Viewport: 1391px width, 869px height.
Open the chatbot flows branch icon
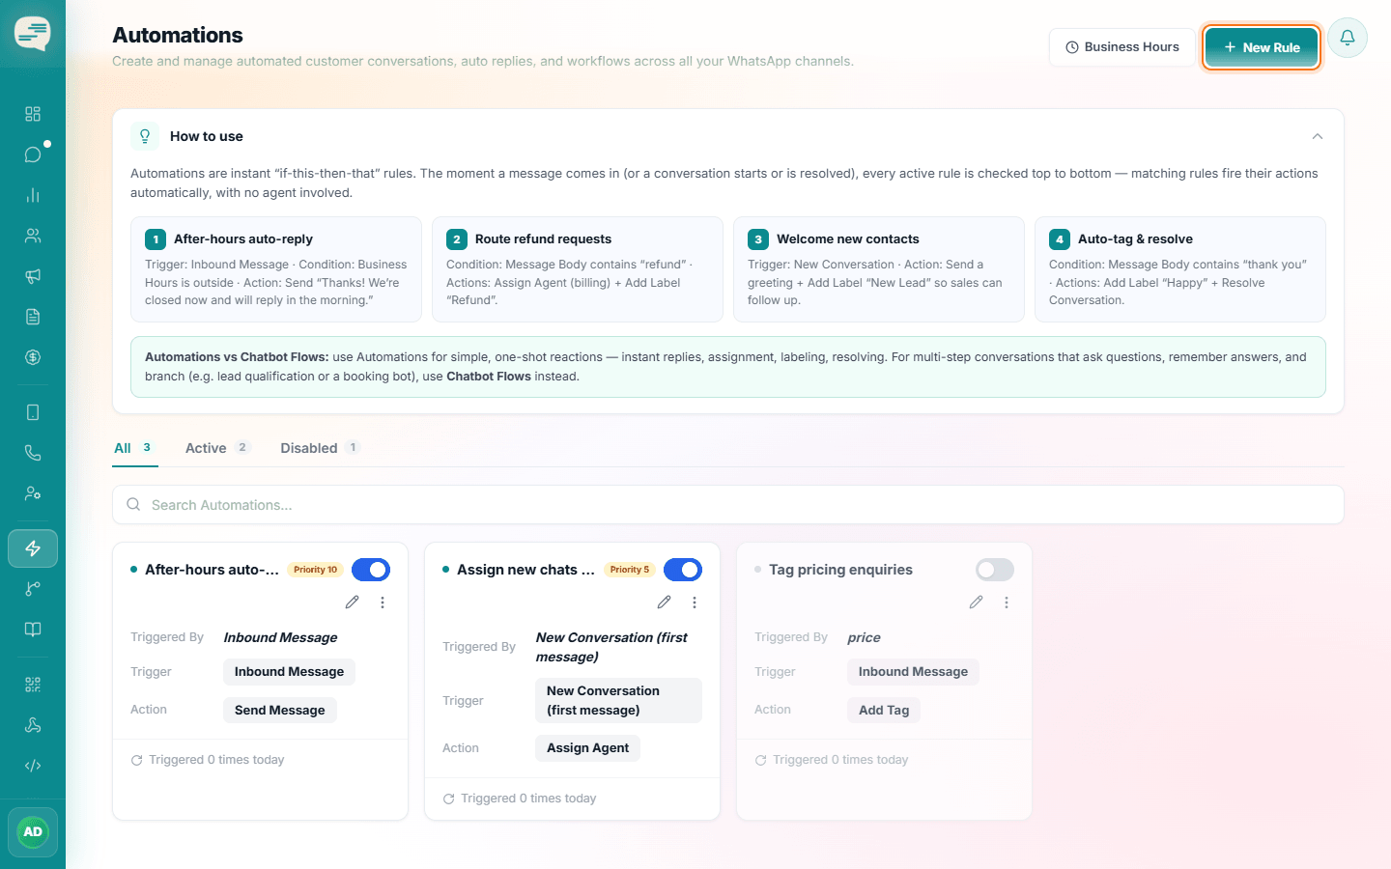coord(33,589)
